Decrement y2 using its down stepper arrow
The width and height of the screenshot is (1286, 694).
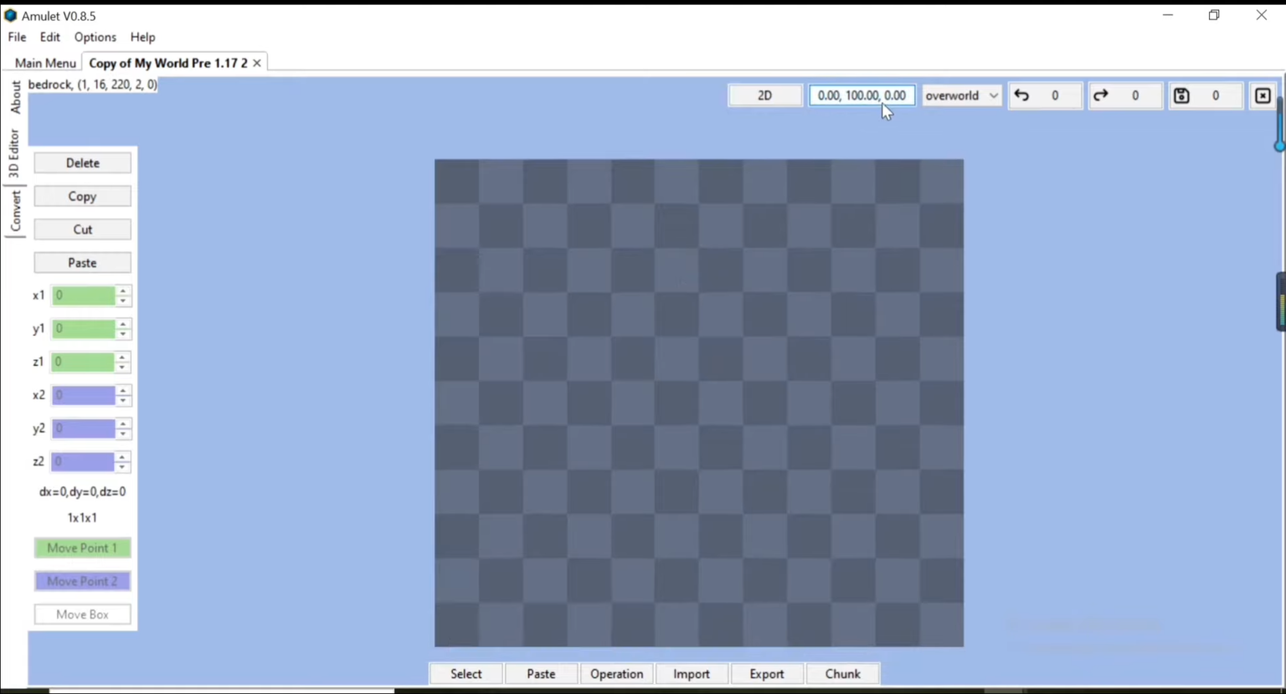click(x=123, y=433)
